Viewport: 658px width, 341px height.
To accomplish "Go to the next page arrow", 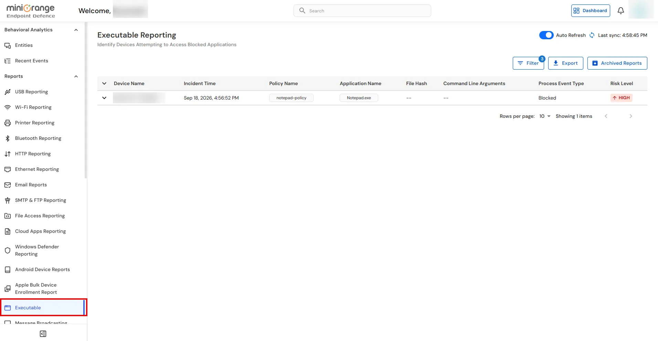I will tap(630, 116).
